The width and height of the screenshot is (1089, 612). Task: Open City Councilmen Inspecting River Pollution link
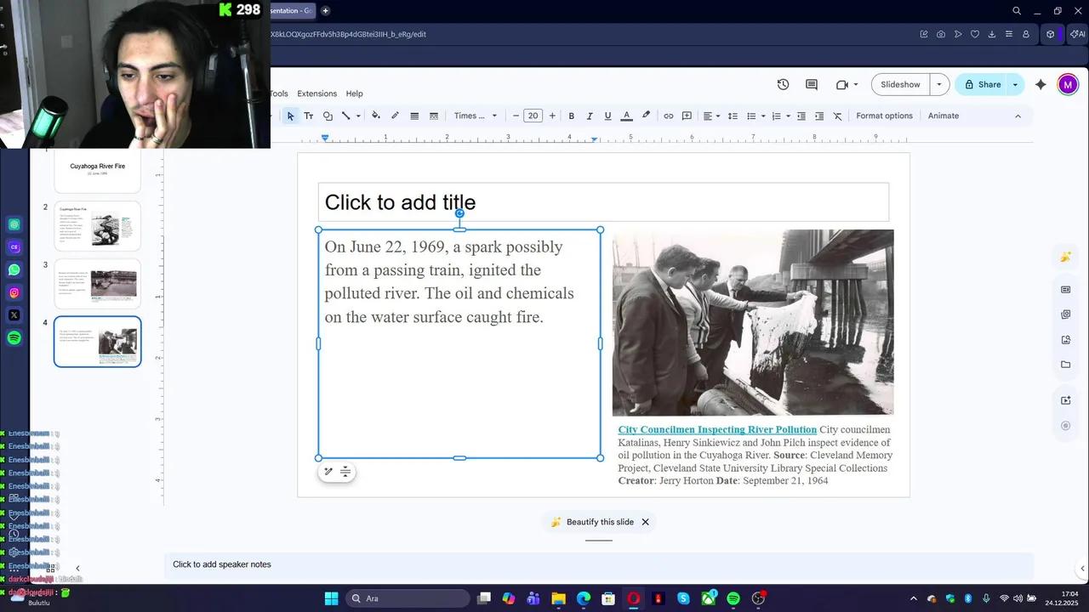[x=716, y=430]
